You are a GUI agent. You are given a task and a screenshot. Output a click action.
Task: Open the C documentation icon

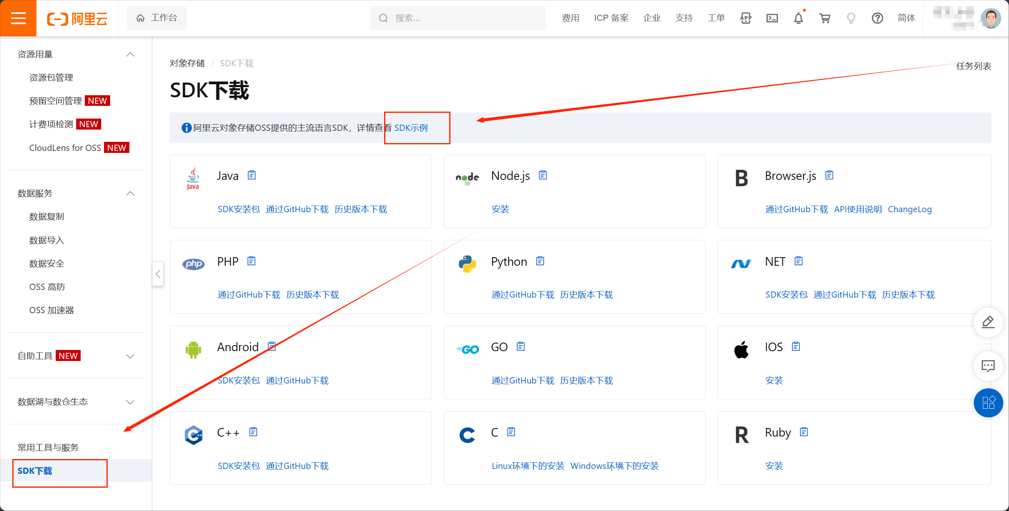point(511,432)
